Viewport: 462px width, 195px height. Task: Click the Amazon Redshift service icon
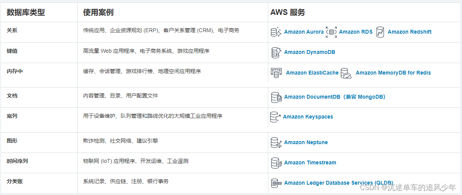pyautogui.click(x=380, y=32)
